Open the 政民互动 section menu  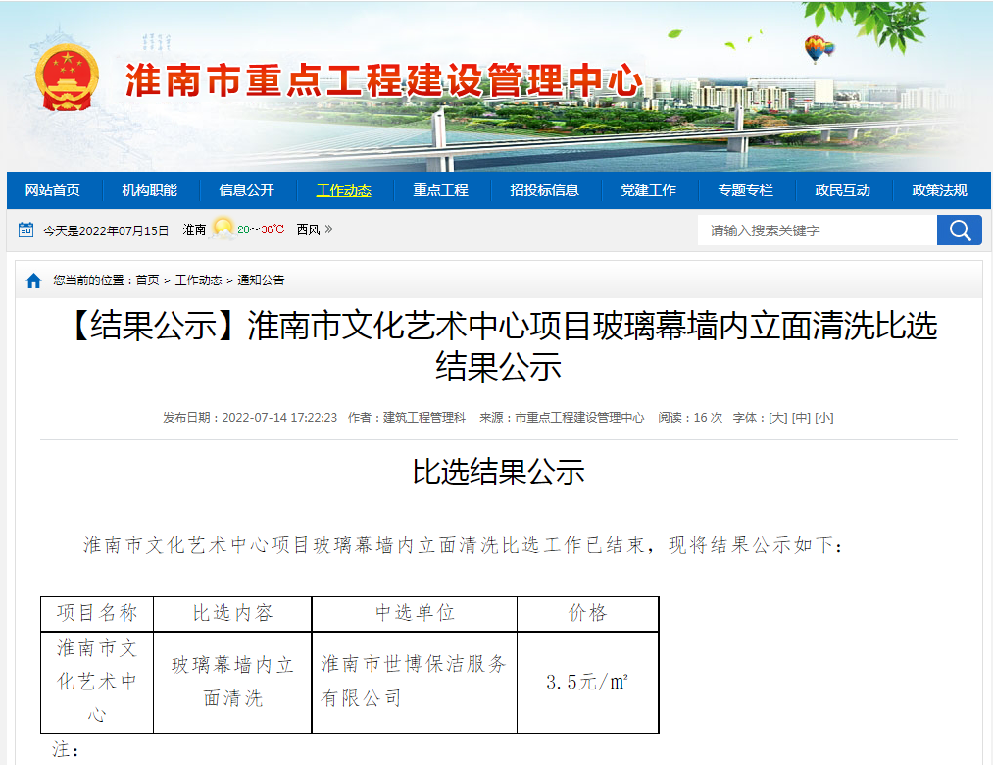(x=845, y=190)
